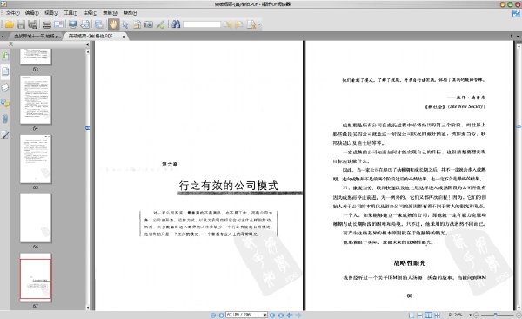Click the zoom in plus button

(518, 315)
